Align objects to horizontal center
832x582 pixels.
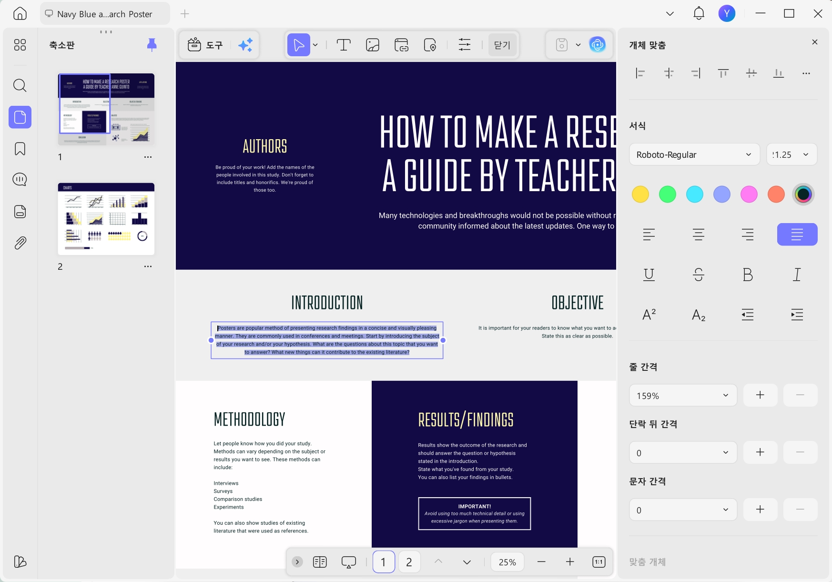click(x=669, y=73)
